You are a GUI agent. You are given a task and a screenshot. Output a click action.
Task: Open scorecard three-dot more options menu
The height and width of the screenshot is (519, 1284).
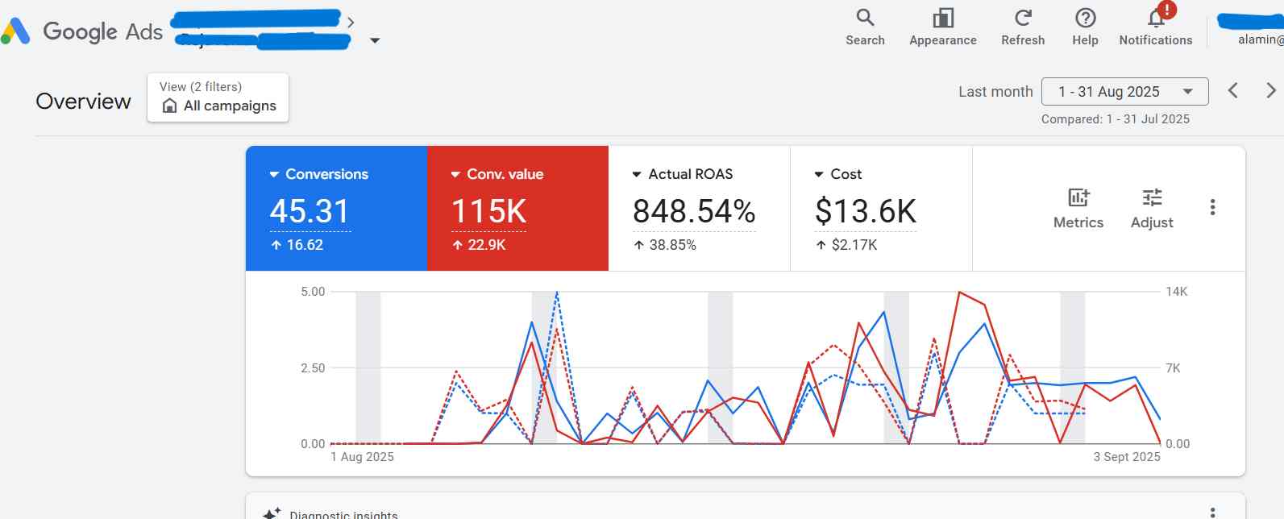click(x=1212, y=207)
